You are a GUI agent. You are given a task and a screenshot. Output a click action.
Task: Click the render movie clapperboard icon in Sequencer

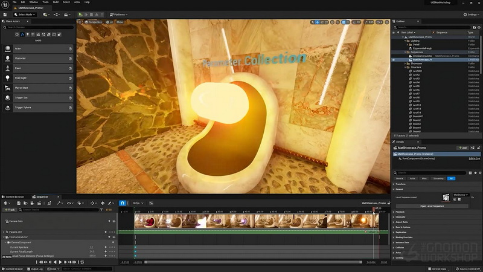coord(39,203)
